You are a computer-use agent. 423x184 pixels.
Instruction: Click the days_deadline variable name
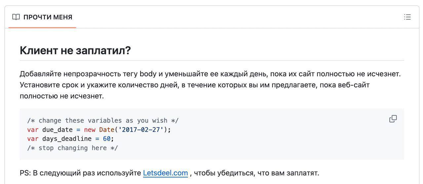pyautogui.click(x=67, y=139)
